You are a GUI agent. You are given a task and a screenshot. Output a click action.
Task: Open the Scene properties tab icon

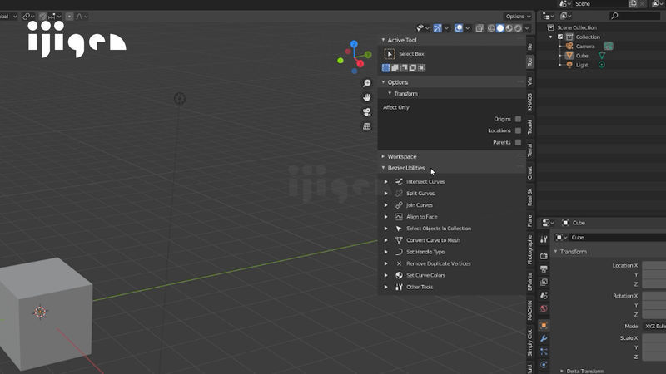coord(544,295)
